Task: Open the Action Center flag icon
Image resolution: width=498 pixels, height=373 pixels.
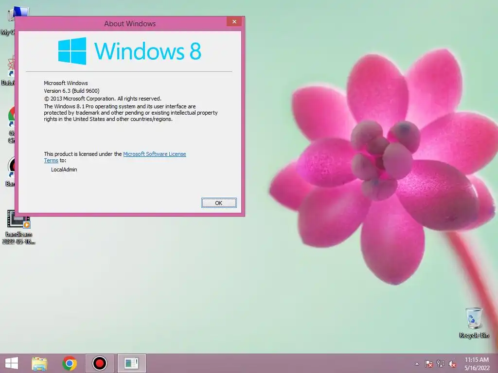Action: click(x=428, y=364)
